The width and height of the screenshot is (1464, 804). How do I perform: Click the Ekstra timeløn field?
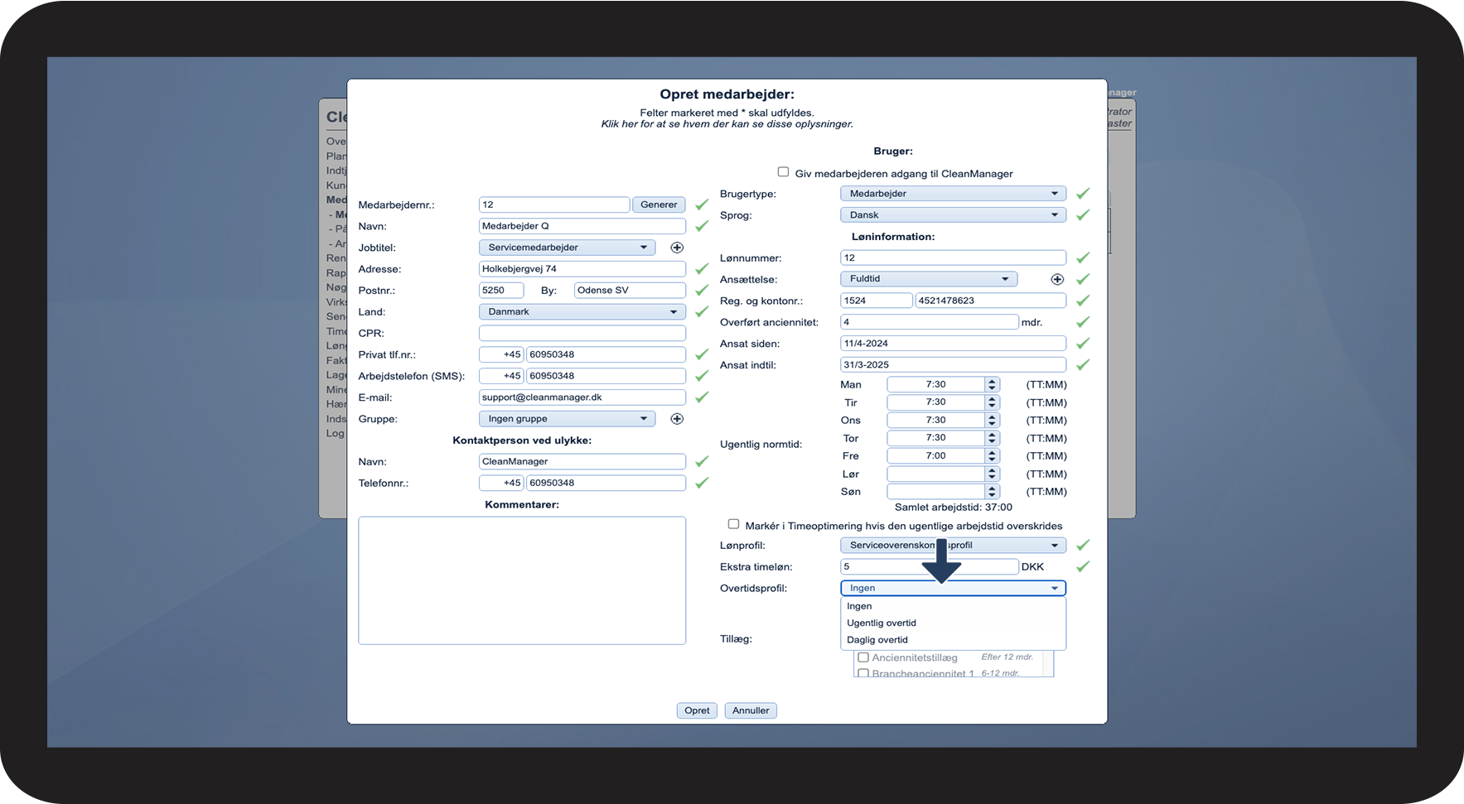pos(930,566)
